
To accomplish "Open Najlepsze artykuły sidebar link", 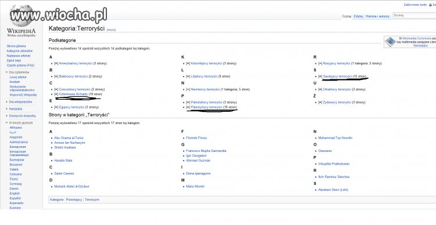I will [19, 56].
